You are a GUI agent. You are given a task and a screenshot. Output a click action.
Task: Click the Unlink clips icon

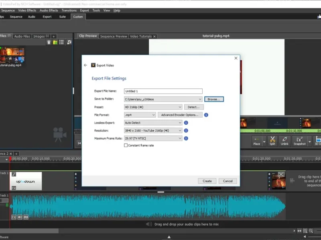point(284,141)
